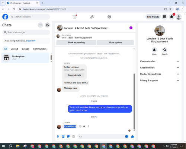
Task: Click the blue Yes its still available message
Action: click(x=100, y=109)
